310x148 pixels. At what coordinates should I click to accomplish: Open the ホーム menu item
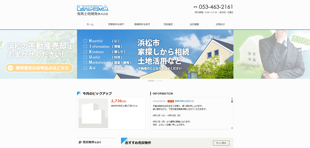90,25
